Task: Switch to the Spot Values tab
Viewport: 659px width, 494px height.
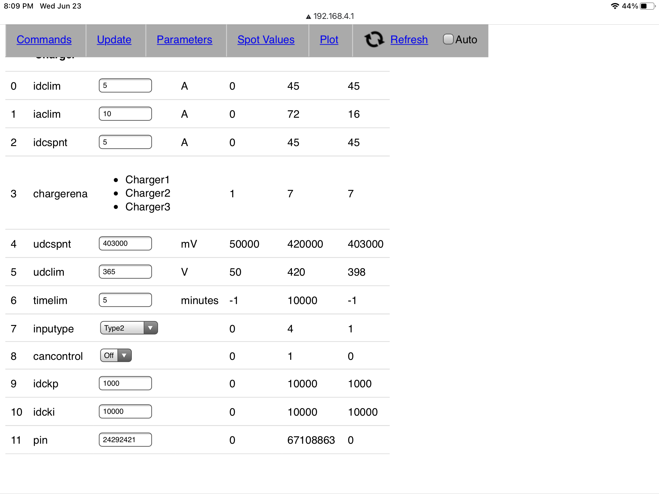Action: [x=266, y=40]
